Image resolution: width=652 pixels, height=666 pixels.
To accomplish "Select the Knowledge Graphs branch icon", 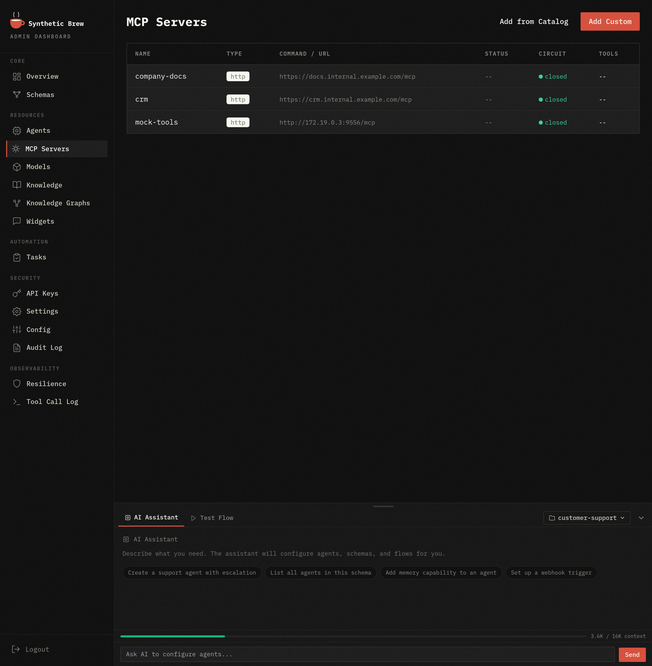I will 17,203.
